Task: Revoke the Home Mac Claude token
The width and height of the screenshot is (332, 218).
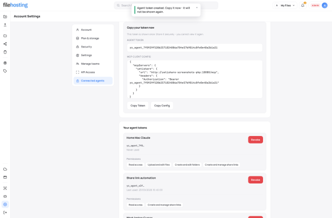Action: pyautogui.click(x=255, y=140)
